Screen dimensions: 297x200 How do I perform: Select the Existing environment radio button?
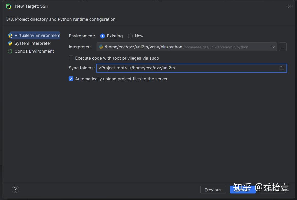103,36
